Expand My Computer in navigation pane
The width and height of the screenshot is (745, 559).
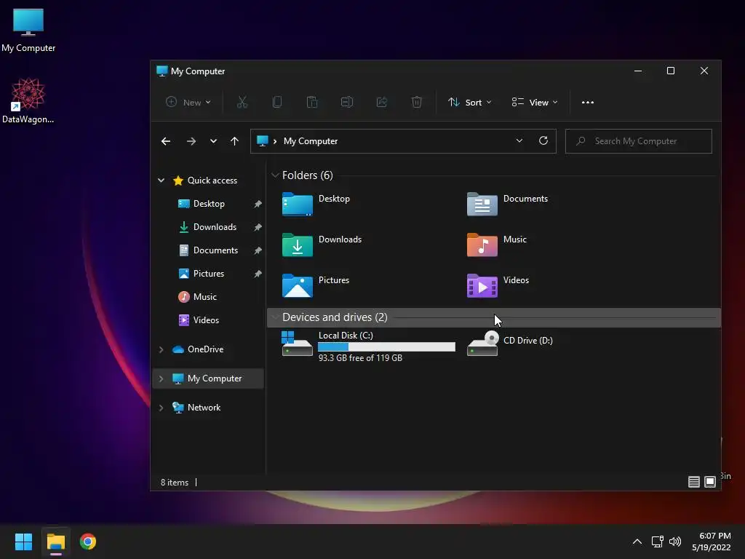coord(161,378)
